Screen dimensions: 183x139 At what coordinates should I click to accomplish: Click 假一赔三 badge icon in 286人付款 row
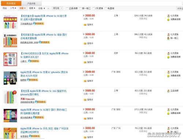[x=168, y=38]
